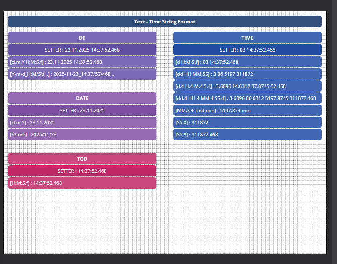Click the DATE section header

coord(82,98)
